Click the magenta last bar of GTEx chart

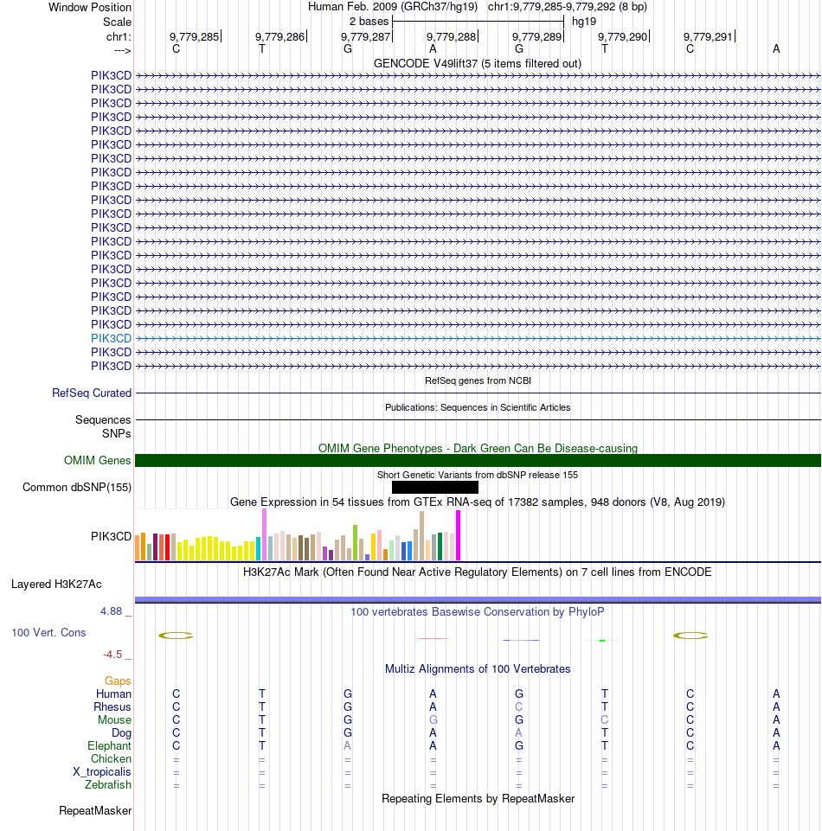[459, 535]
